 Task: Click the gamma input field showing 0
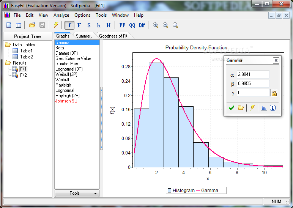click(x=253, y=93)
